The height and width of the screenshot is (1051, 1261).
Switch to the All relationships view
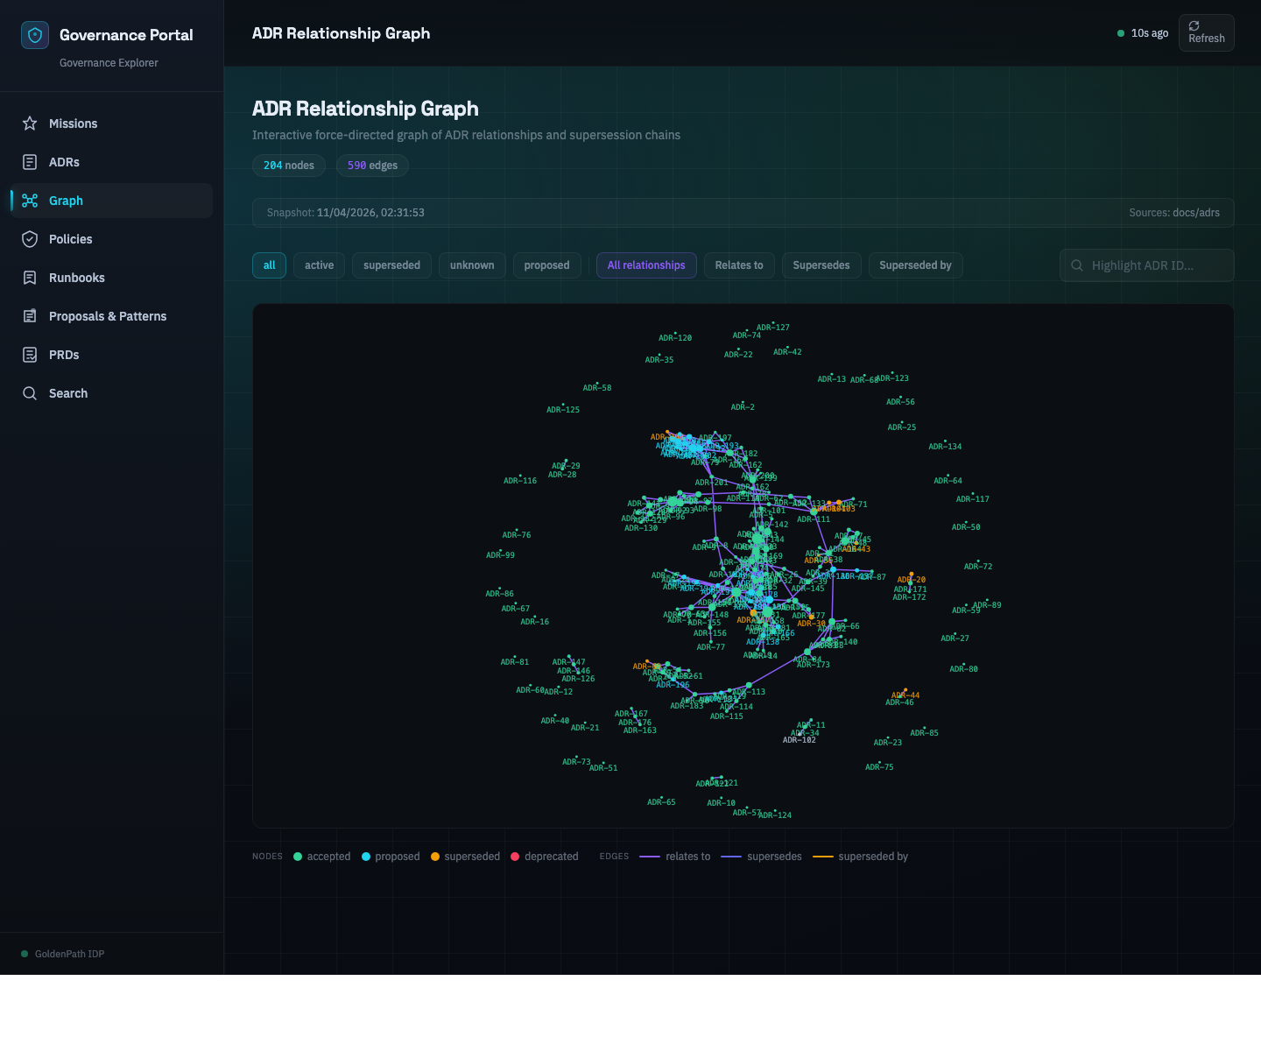(646, 265)
